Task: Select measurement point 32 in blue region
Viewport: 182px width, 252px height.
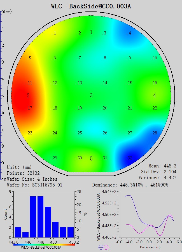Action: [x=129, y=158]
